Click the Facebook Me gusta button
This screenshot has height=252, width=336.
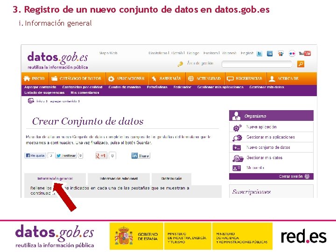(35, 155)
